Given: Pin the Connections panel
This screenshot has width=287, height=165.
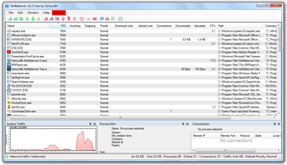Looking at the screenshot, I should point(274,124).
